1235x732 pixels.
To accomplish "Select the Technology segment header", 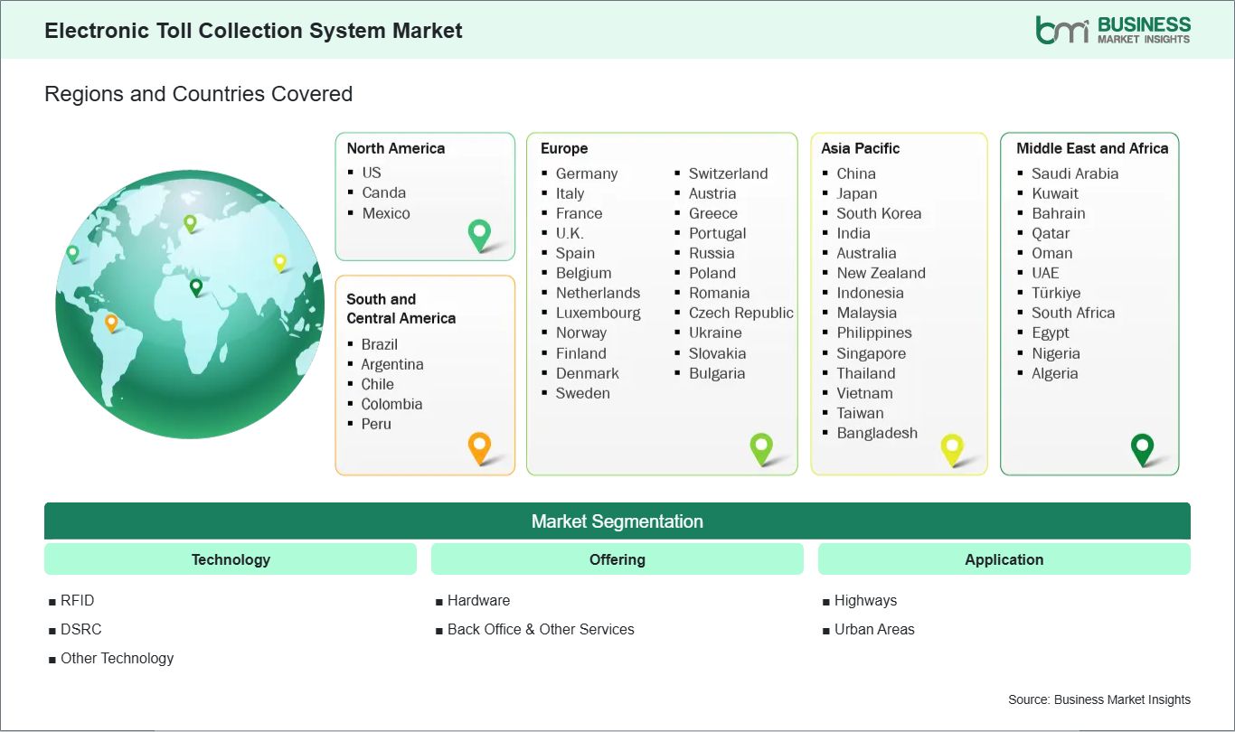I will pos(231,559).
